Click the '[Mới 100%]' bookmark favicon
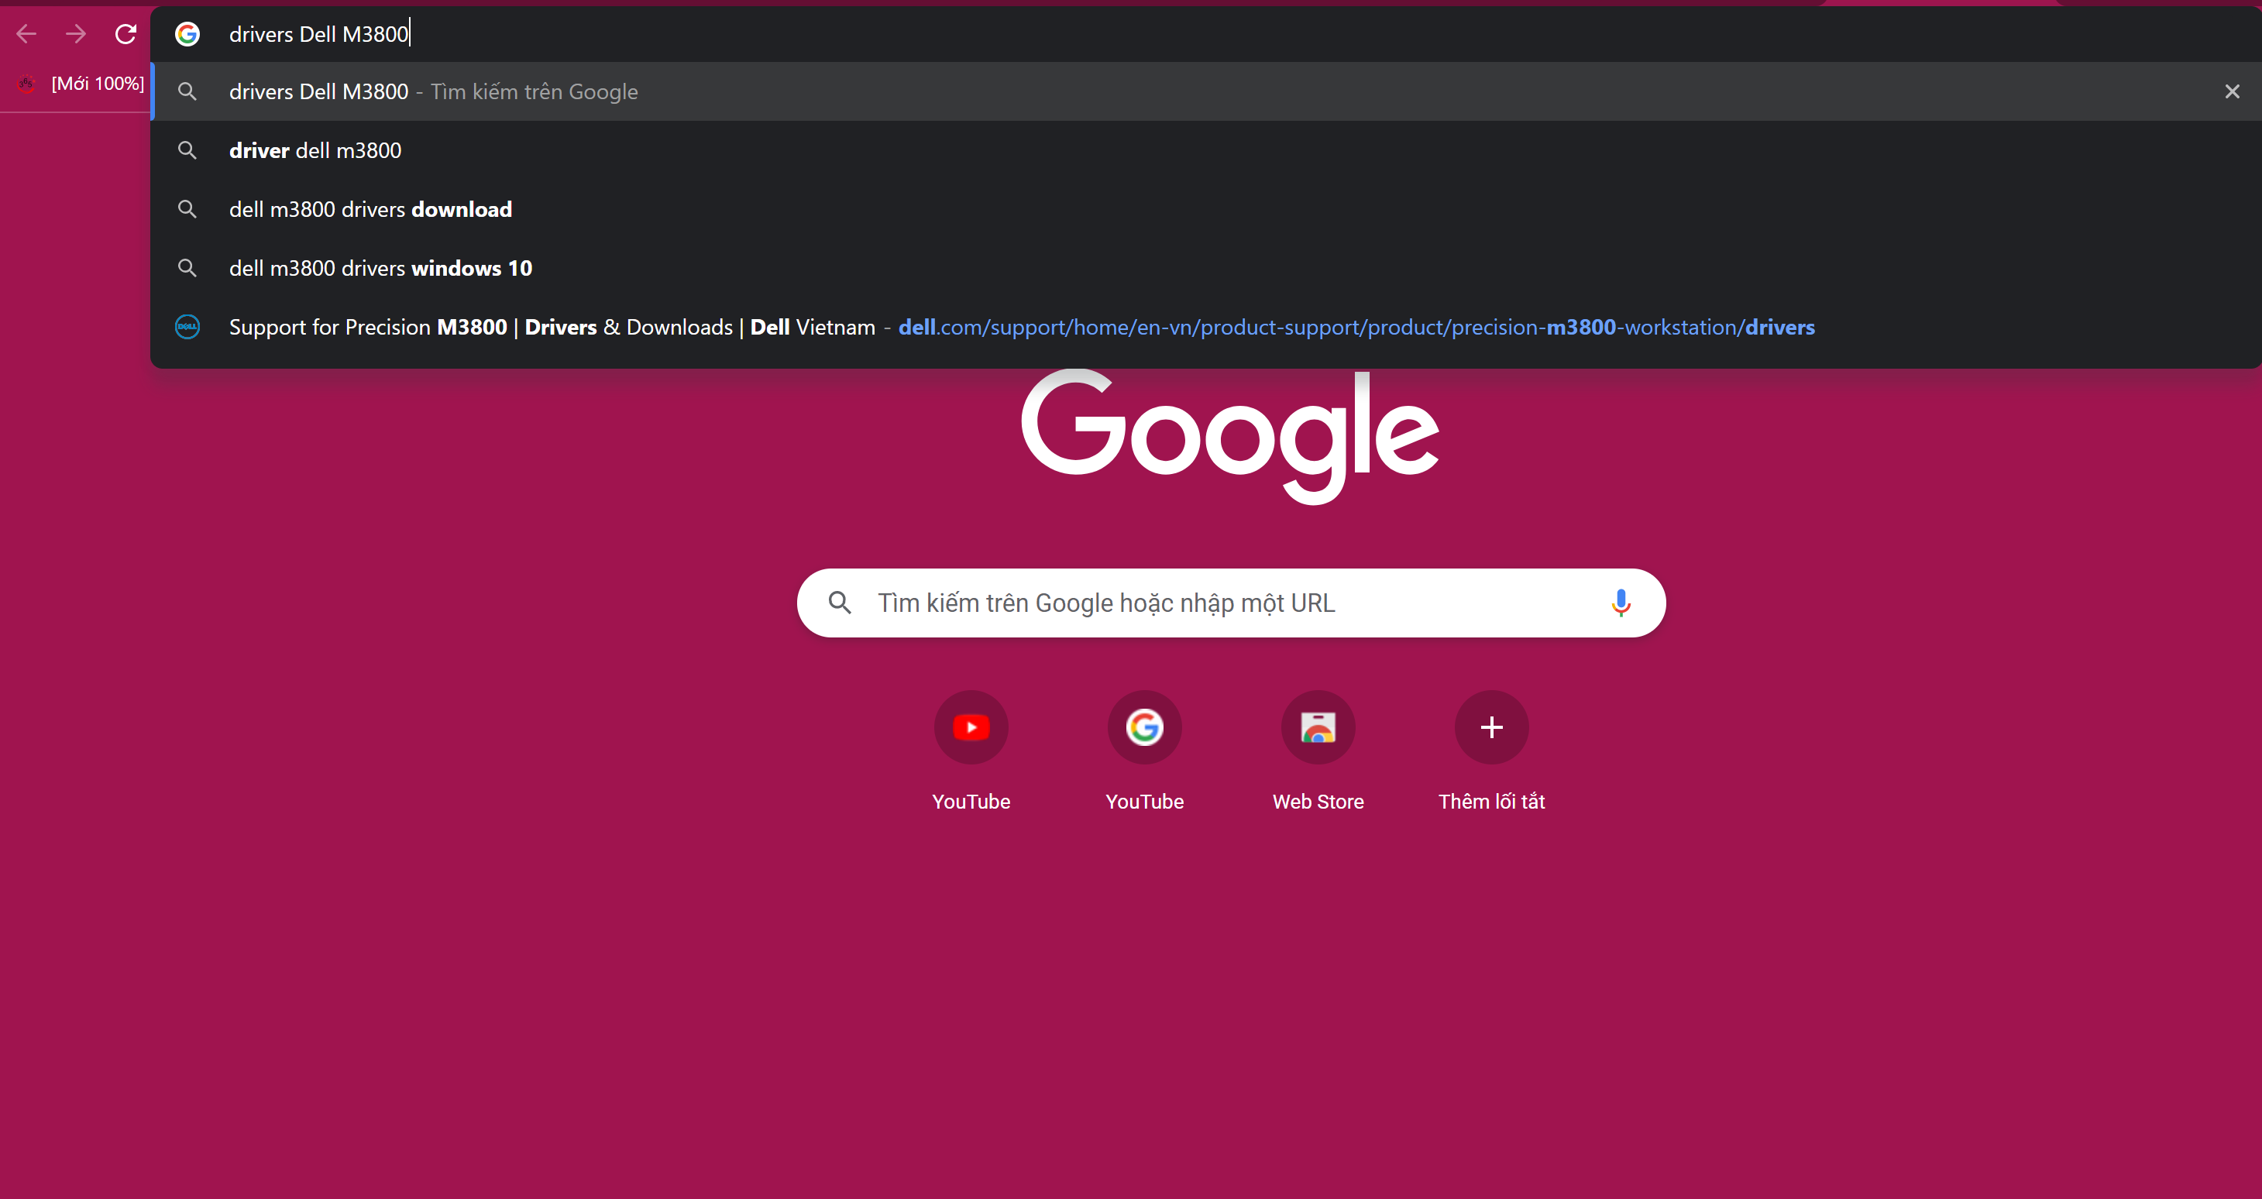Viewport: 2262px width, 1199px height. [x=26, y=84]
